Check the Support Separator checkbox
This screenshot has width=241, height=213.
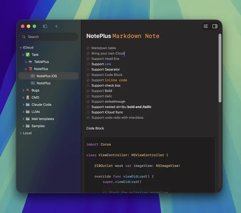tap(88, 69)
